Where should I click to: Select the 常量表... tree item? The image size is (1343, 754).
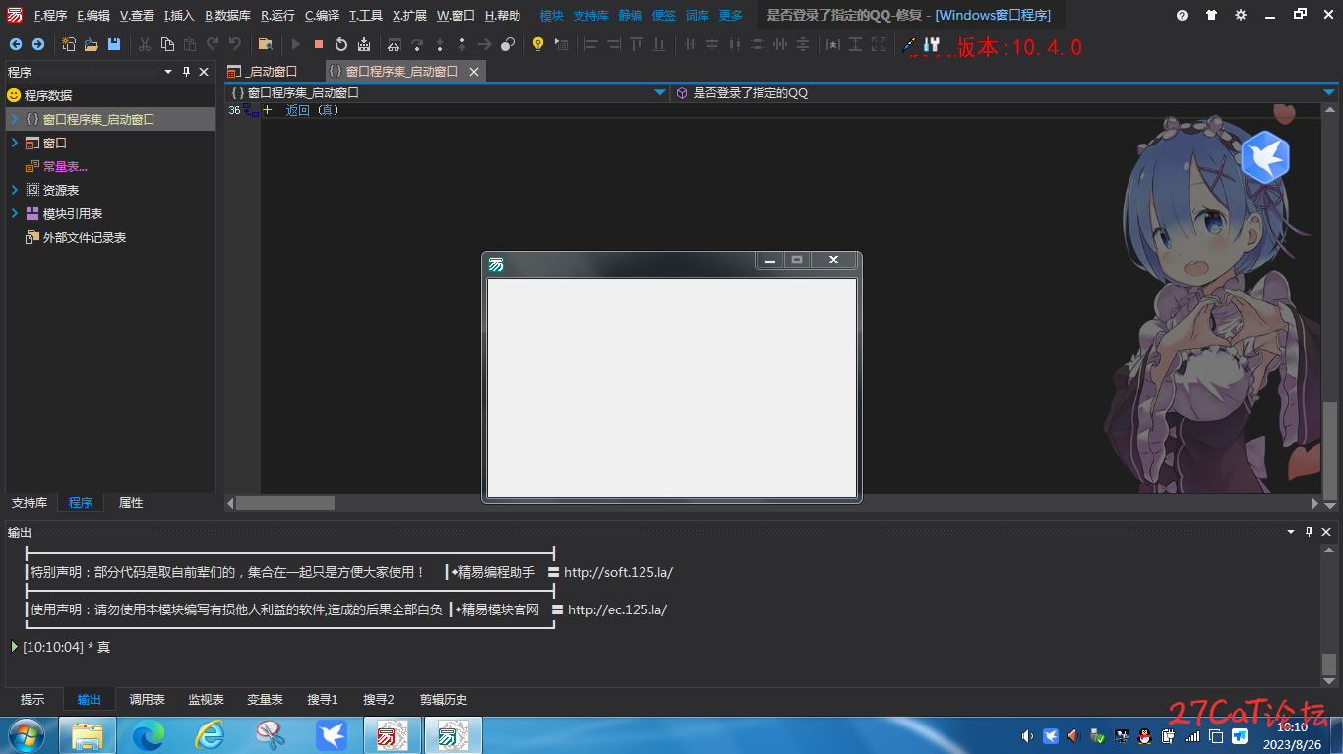coord(65,166)
